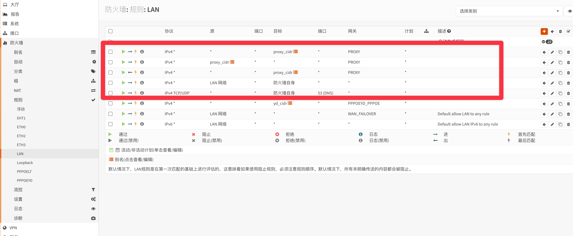Delete selected rules via header trash icon
The height and width of the screenshot is (236, 573).
pos(560,31)
